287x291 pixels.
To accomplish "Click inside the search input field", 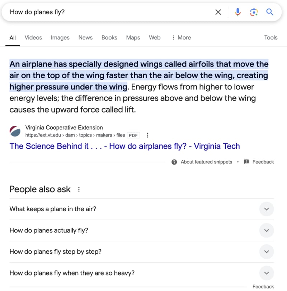I will point(108,12).
